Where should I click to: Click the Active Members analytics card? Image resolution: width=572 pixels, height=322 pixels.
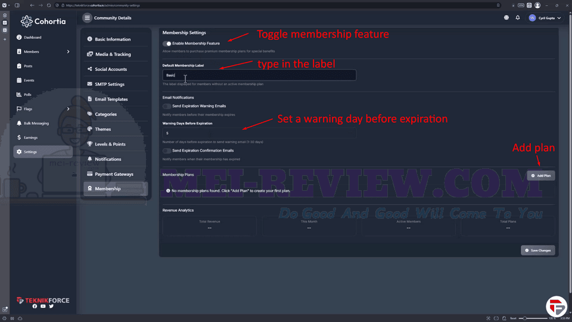click(x=409, y=225)
